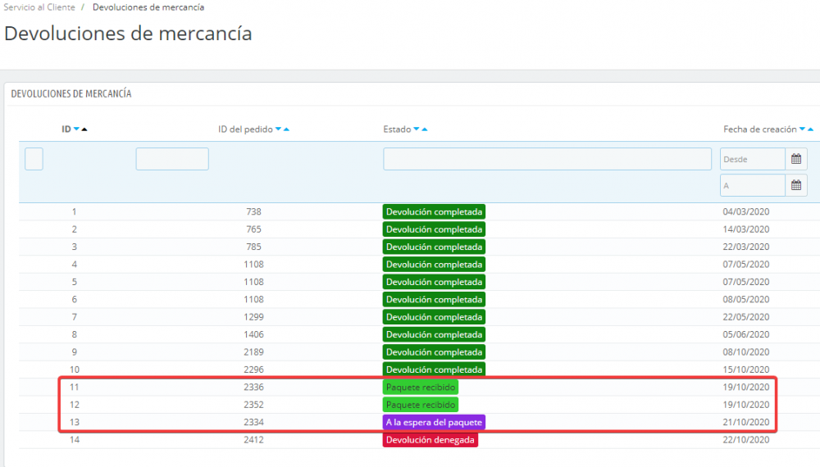Sort ID del pedido descending arrow
820x467 pixels.
278,129
